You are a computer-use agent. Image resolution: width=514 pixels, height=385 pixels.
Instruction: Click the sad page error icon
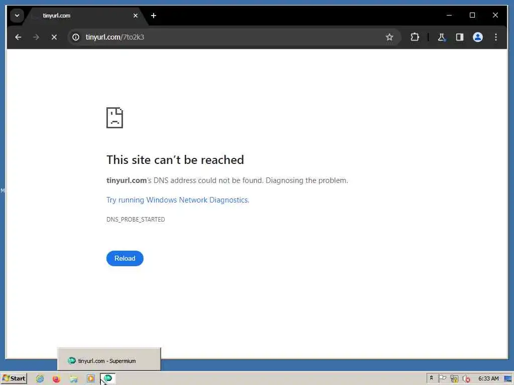pyautogui.click(x=114, y=117)
